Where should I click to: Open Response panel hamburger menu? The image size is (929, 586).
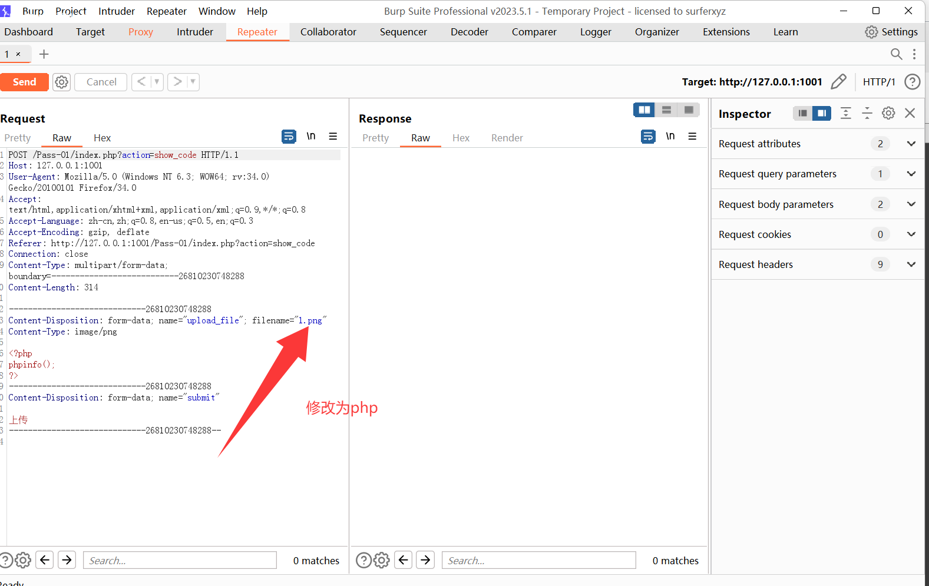pyautogui.click(x=692, y=136)
